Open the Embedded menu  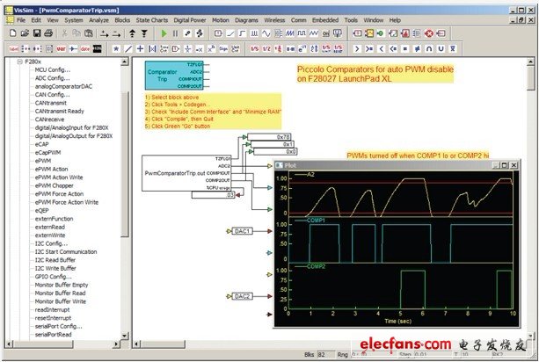(x=323, y=18)
